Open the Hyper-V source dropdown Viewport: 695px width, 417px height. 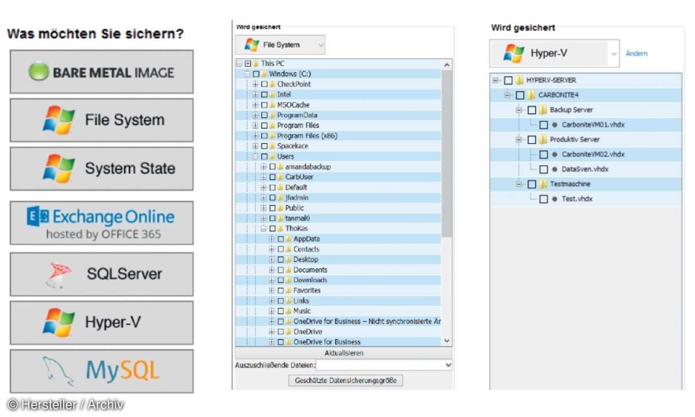coord(554,54)
